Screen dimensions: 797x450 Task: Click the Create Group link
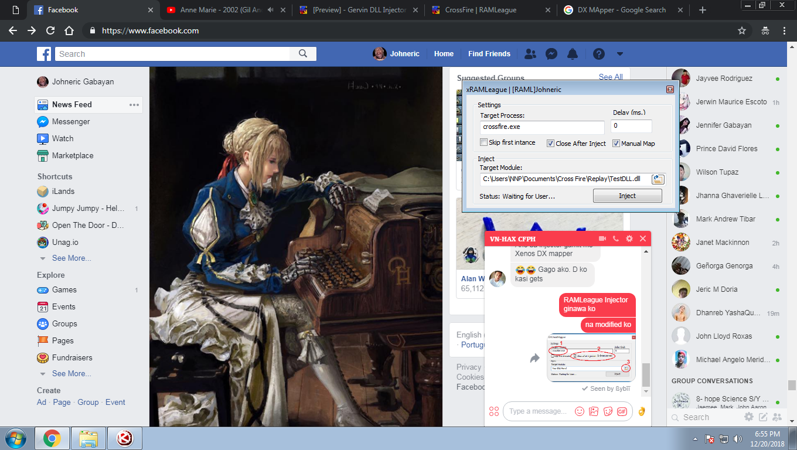88,402
